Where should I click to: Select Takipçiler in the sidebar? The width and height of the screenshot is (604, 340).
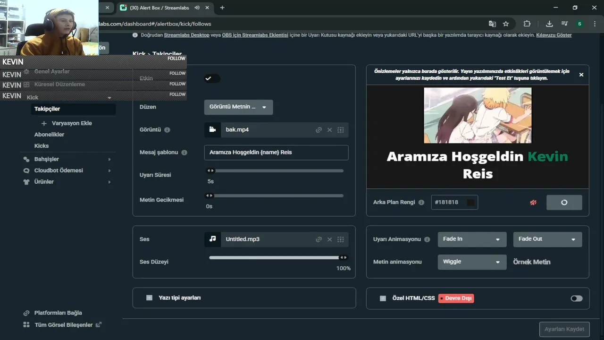[73, 109]
